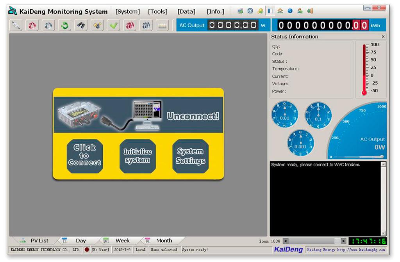Close the Status Information panel
400x262 pixels.
coord(383,37)
